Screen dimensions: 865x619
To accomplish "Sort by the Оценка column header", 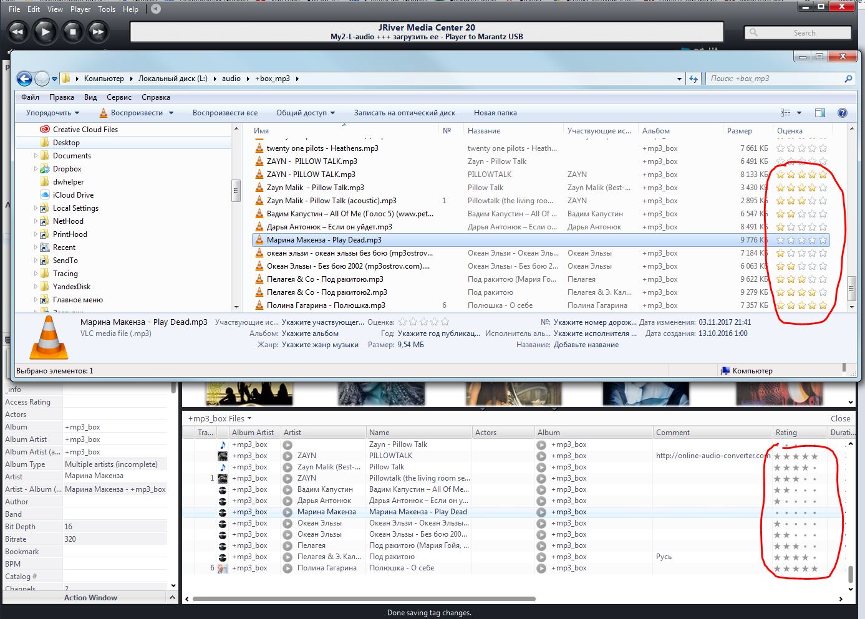I will click(x=790, y=131).
